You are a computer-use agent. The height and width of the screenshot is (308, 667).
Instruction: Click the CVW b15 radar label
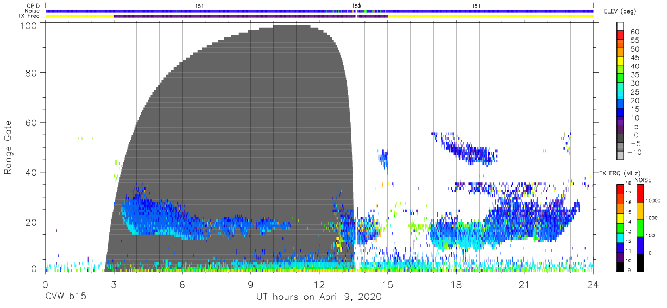tap(65, 297)
